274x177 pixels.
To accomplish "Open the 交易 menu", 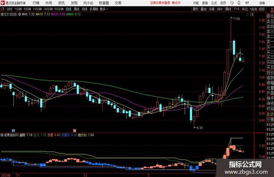I will pos(118,3).
